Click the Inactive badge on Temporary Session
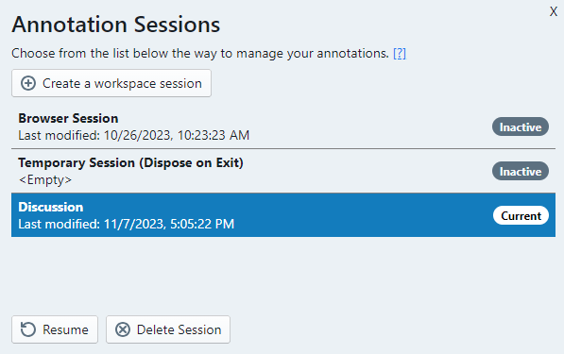The height and width of the screenshot is (354, 564). (x=521, y=171)
